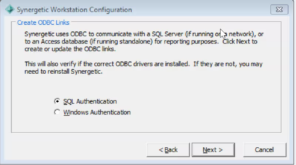Click the text 'create or update the ODBC links.'
The height and width of the screenshot is (165, 296).
[70, 49]
